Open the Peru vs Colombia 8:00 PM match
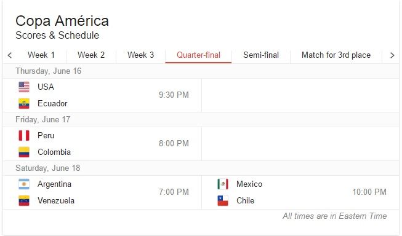Screen dimensions: 402x236 pyautogui.click(x=102, y=144)
